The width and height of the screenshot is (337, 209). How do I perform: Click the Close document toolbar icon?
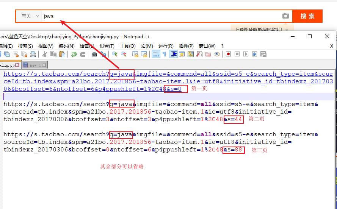coord(16,54)
